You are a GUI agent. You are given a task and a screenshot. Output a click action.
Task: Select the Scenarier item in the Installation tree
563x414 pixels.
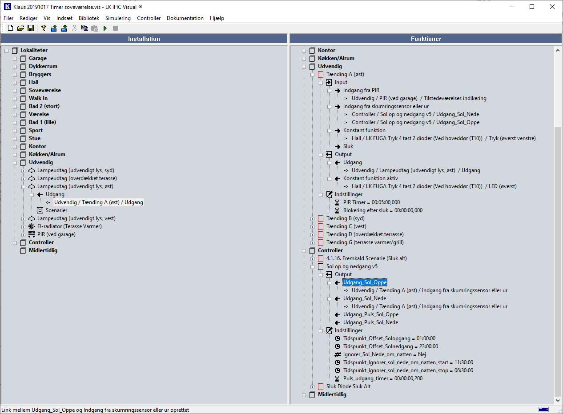pyautogui.click(x=56, y=210)
